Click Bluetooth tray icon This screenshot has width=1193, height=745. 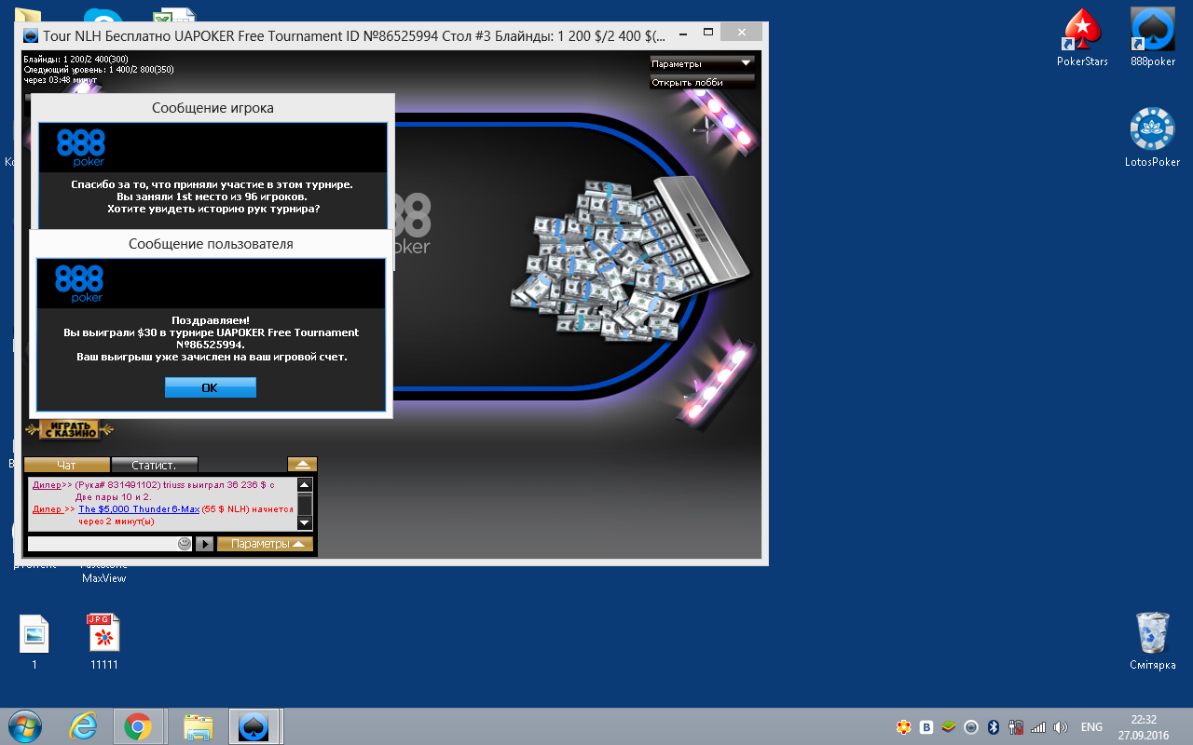tap(994, 727)
